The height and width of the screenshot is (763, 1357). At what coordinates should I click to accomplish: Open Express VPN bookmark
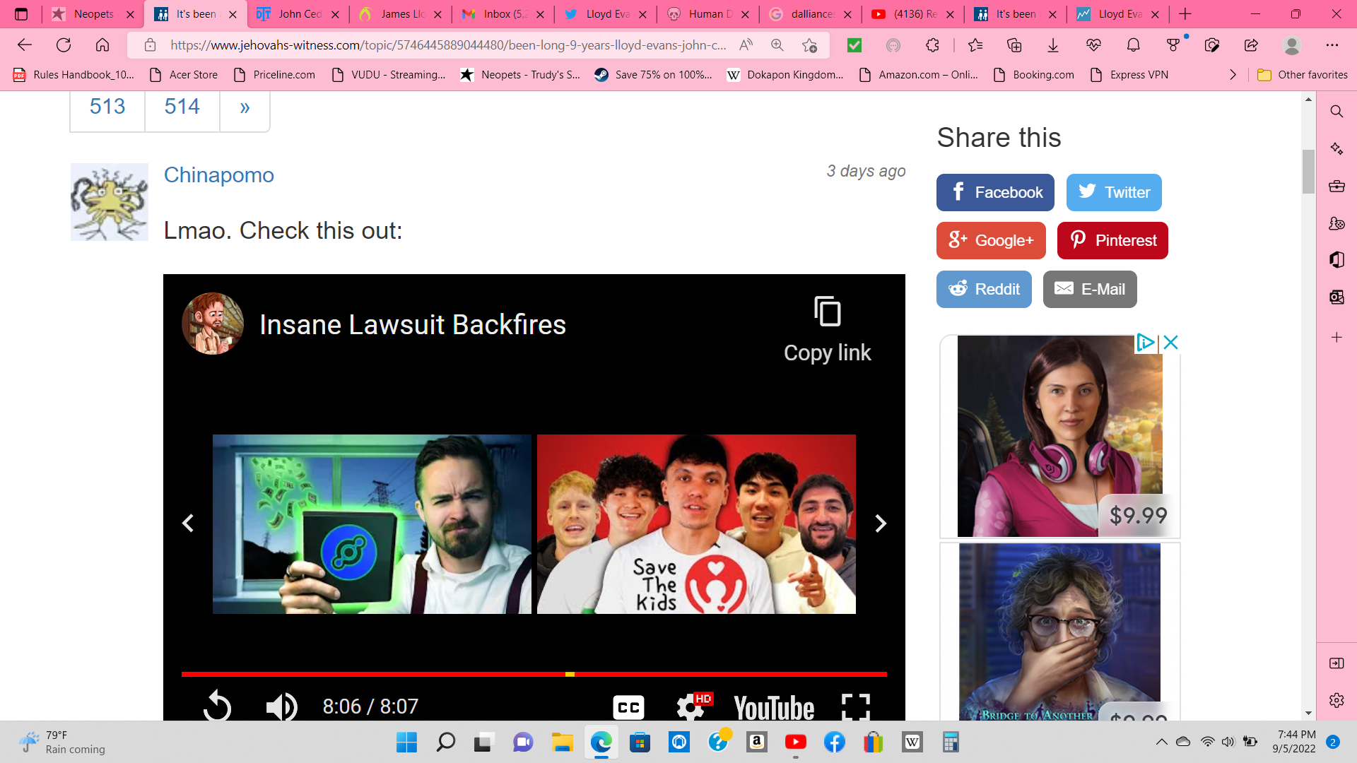(x=1129, y=75)
